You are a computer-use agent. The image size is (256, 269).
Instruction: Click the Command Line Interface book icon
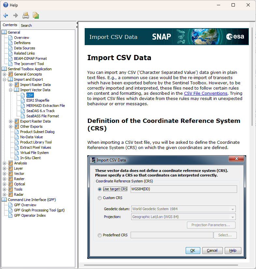pos(4,200)
